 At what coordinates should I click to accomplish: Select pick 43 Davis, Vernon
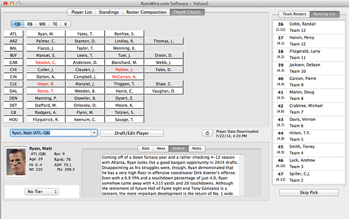(309, 123)
